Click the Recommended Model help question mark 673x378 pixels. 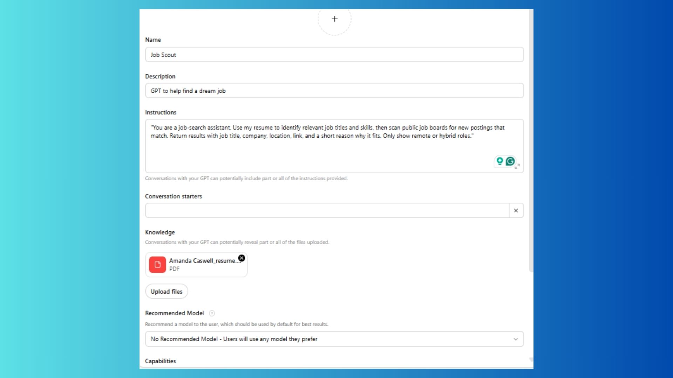point(212,313)
